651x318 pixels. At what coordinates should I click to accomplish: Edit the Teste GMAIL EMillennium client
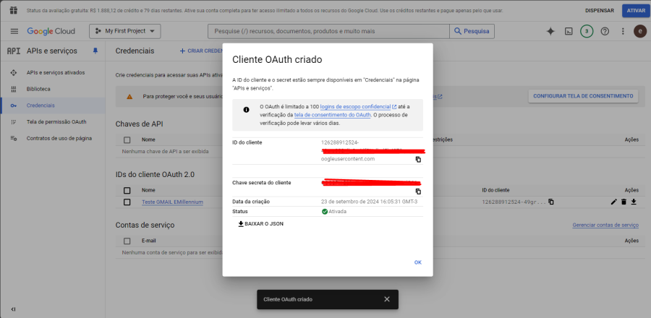[x=614, y=202]
